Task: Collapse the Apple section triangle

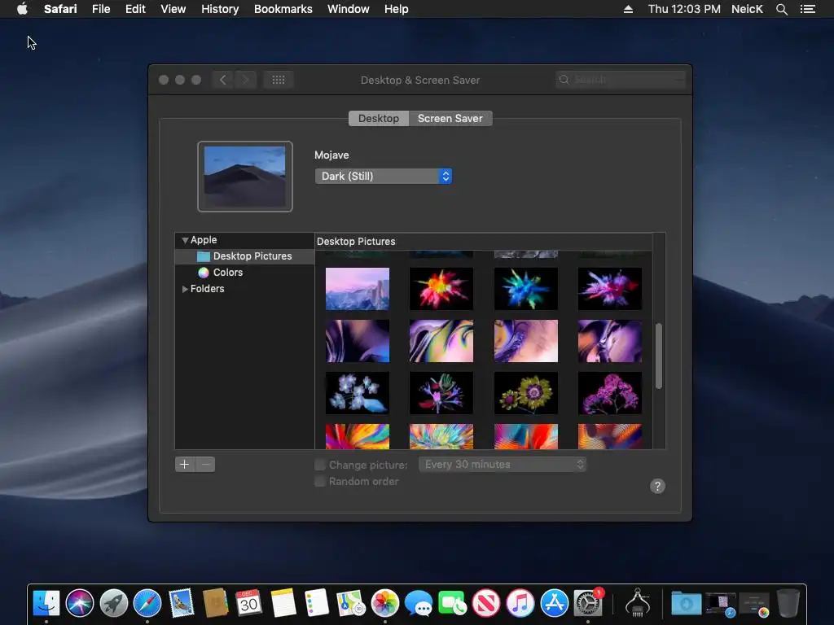Action: click(x=185, y=240)
